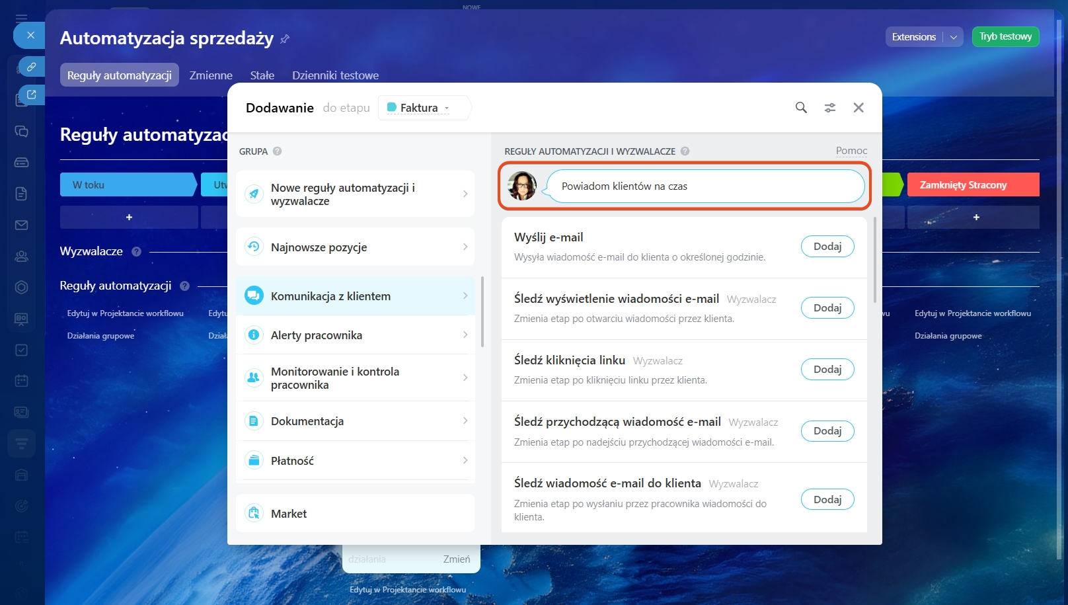Open the Pomoc link
This screenshot has width=1068, height=605.
pyautogui.click(x=851, y=151)
